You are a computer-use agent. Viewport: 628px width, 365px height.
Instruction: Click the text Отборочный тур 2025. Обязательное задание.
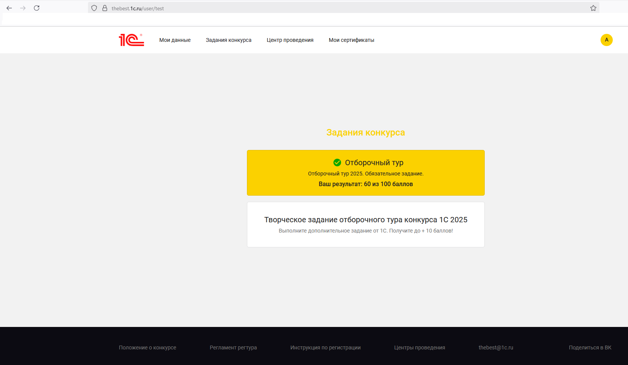pos(366,174)
